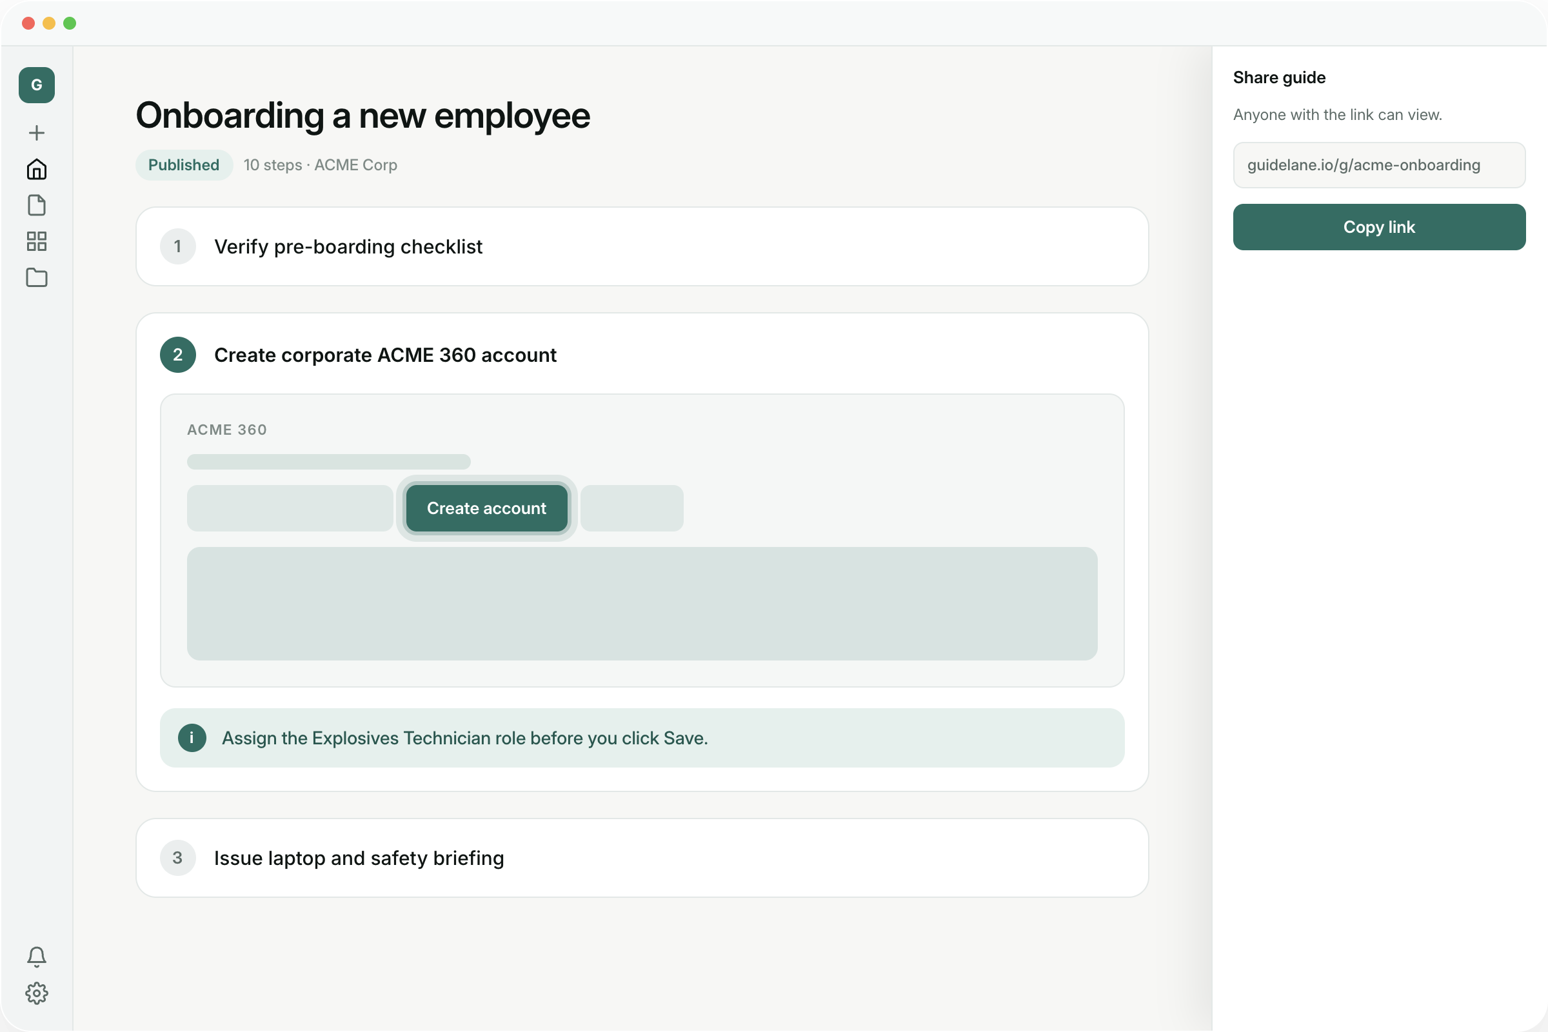This screenshot has width=1548, height=1032.
Task: Click the red macOS close window button
Action: 28,24
